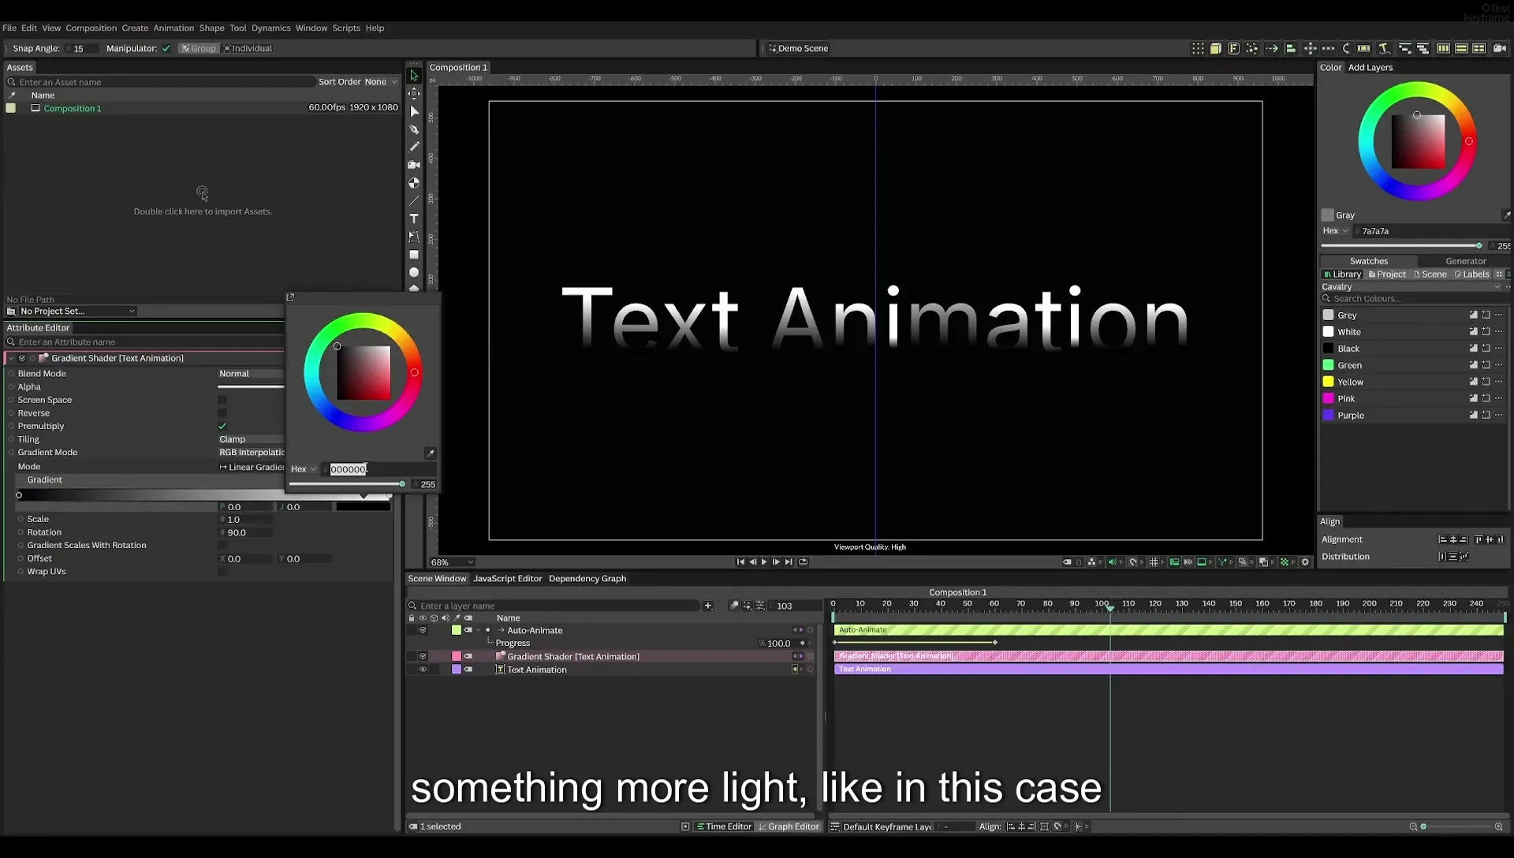Click the yellow cube icon in top toolbar
The width and height of the screenshot is (1514, 858).
point(1215,49)
